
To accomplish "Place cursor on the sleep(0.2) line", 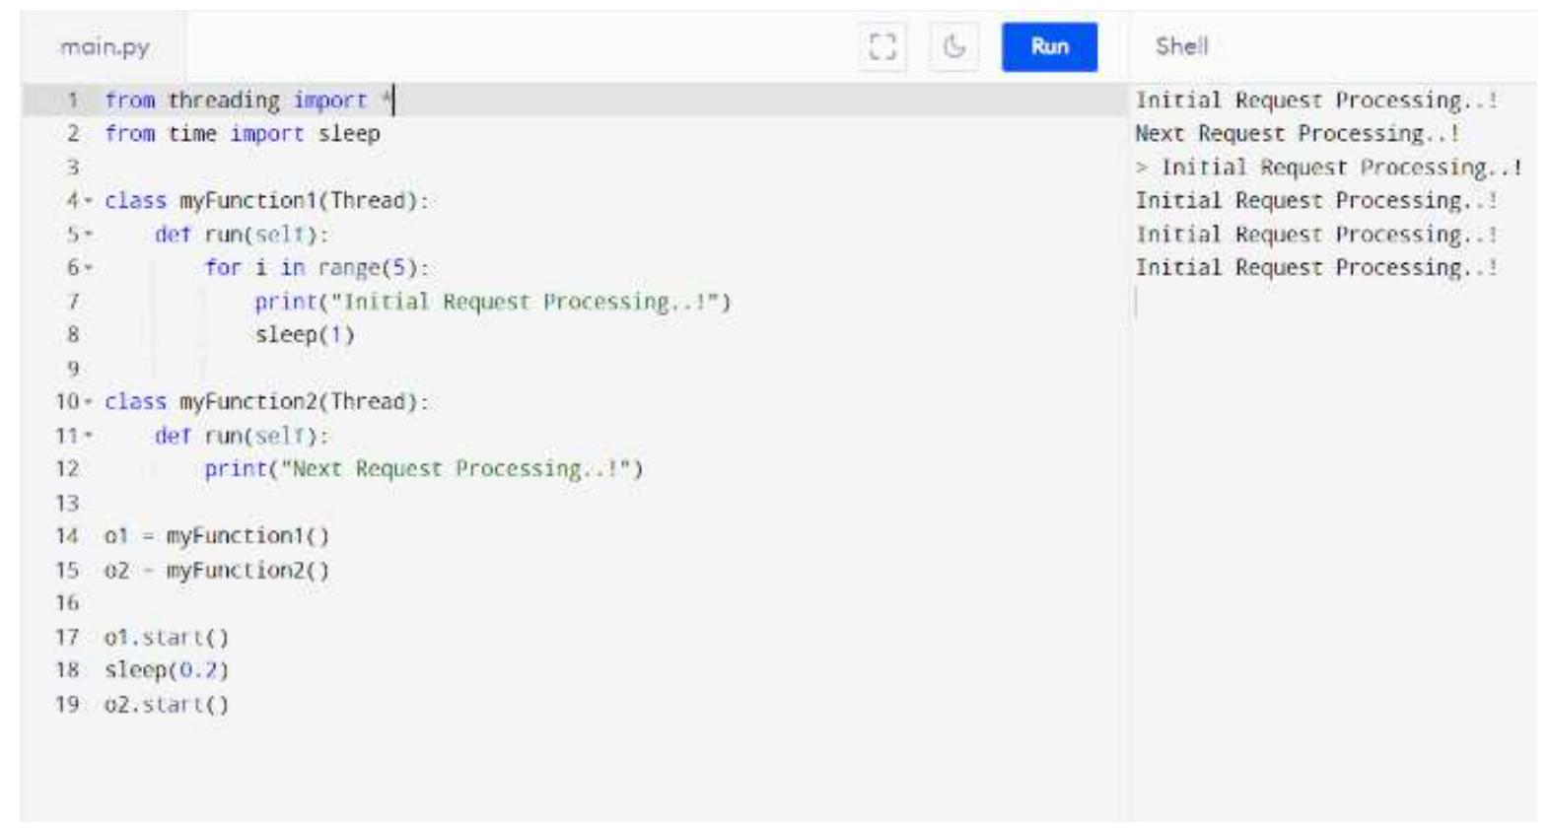I will (166, 670).
